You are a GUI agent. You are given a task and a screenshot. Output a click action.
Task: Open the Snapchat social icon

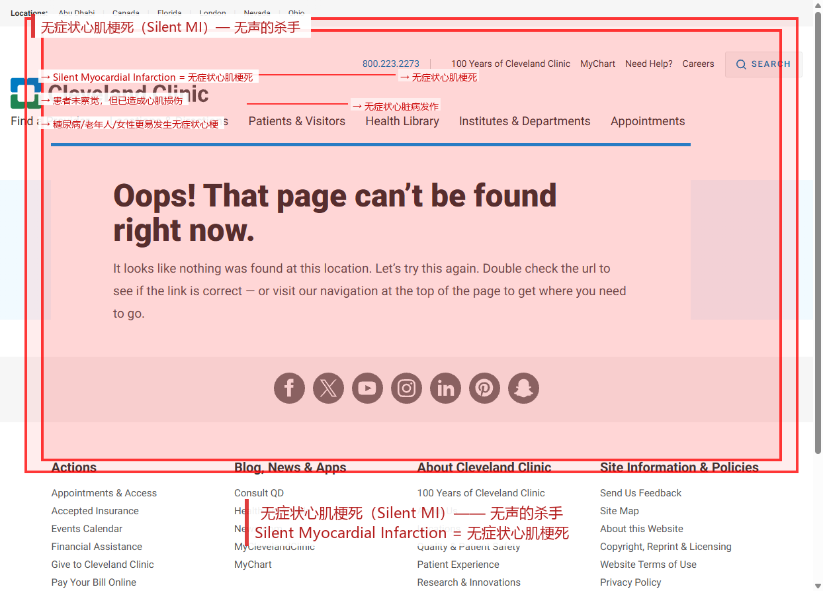pyautogui.click(x=523, y=388)
